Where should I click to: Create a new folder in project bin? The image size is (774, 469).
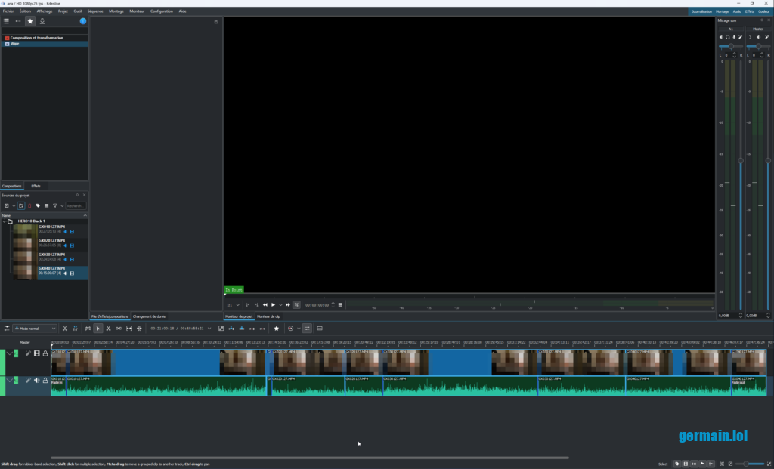[21, 205]
